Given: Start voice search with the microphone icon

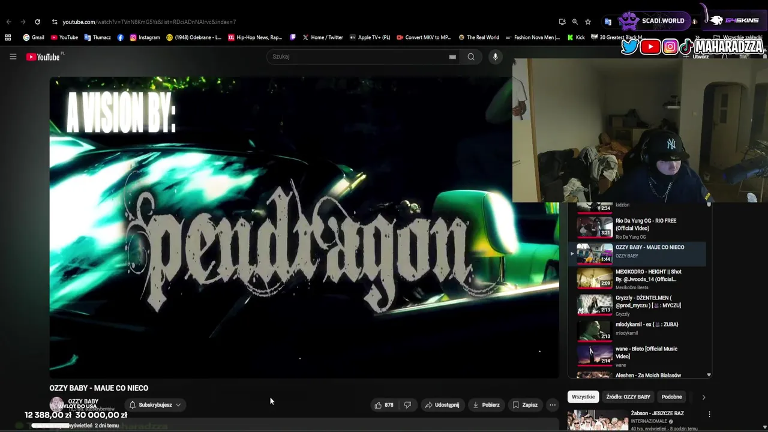Looking at the screenshot, I should pyautogui.click(x=495, y=57).
